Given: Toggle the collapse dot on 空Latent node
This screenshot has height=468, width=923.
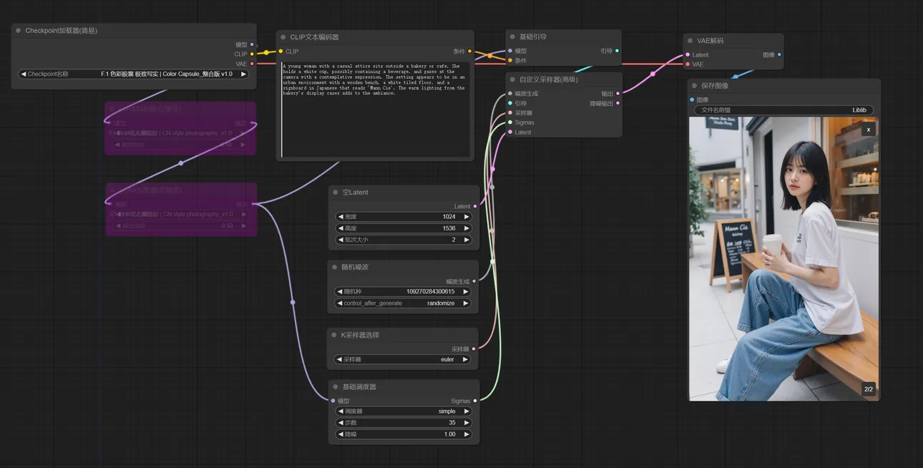Looking at the screenshot, I should pos(335,192).
